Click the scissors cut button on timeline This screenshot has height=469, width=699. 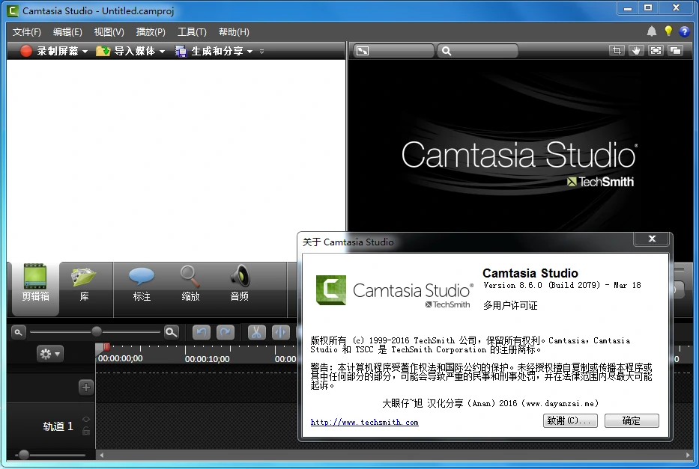pyautogui.click(x=256, y=333)
